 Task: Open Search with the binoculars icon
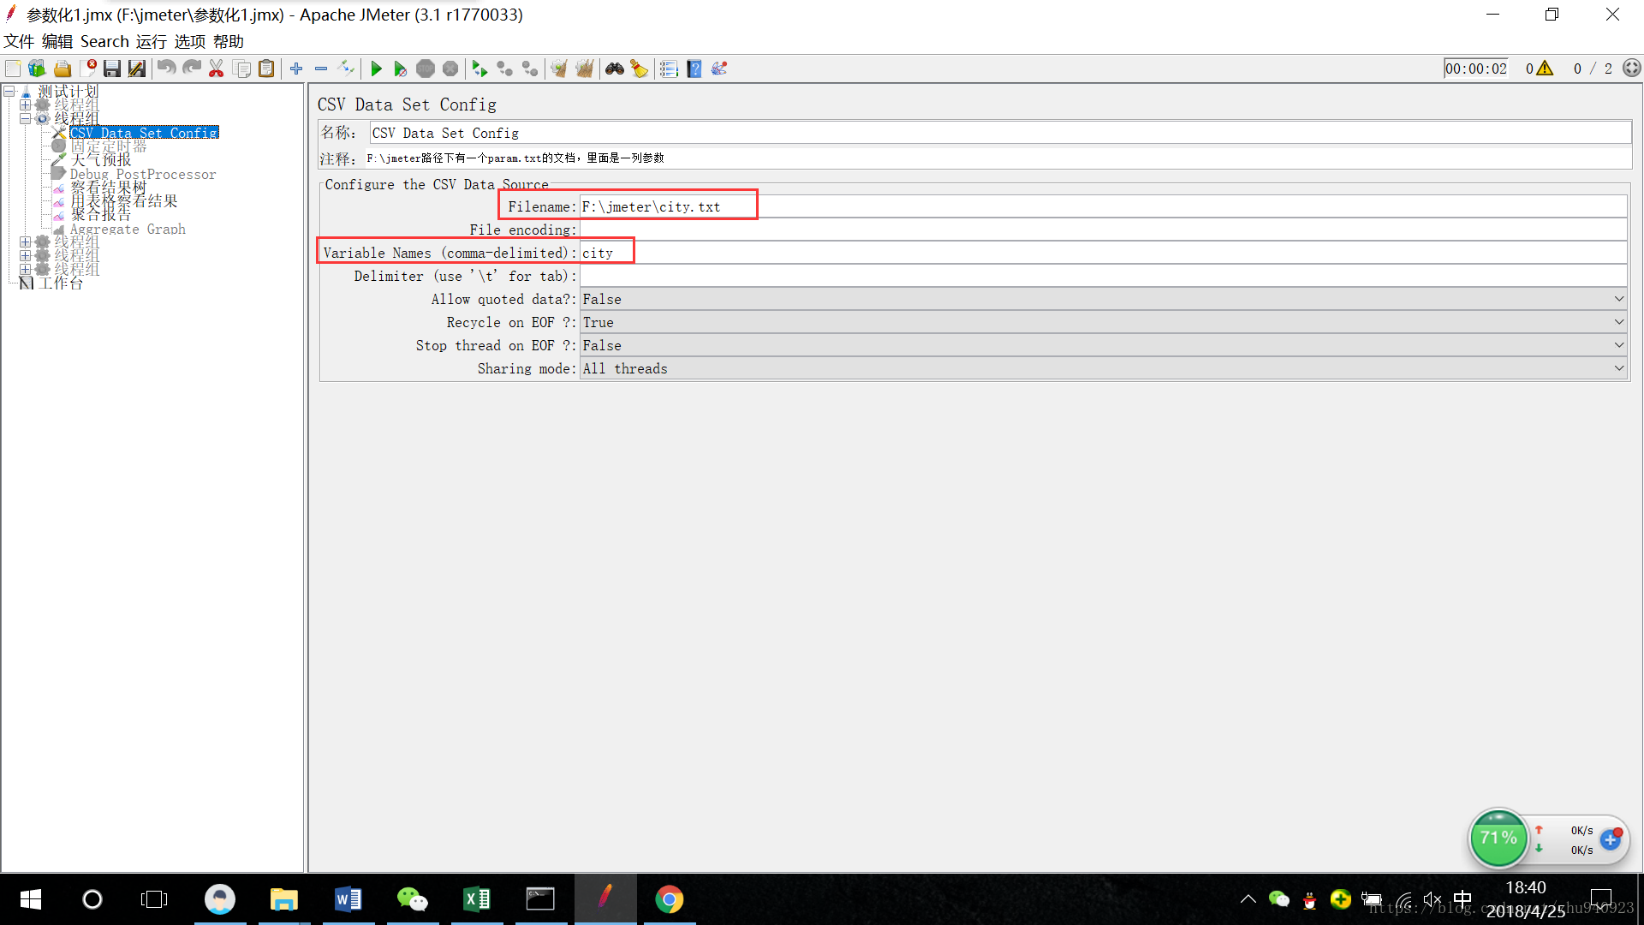pos(615,69)
